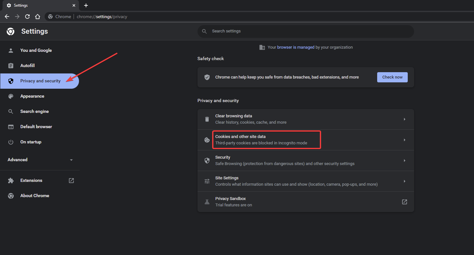474x255 pixels.
Task: Click the Extensions puzzle piece icon
Action: (11, 181)
